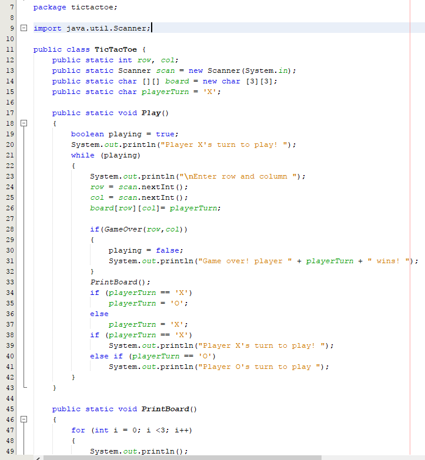Click 'System.out.println();' on line 49
The image size is (425, 460).
coord(139,451)
